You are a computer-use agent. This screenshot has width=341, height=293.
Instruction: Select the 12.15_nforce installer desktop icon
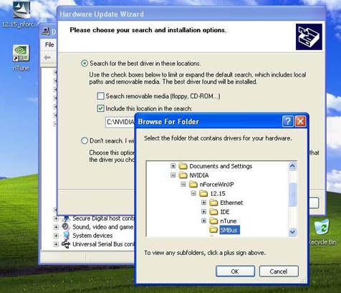pos(21,9)
